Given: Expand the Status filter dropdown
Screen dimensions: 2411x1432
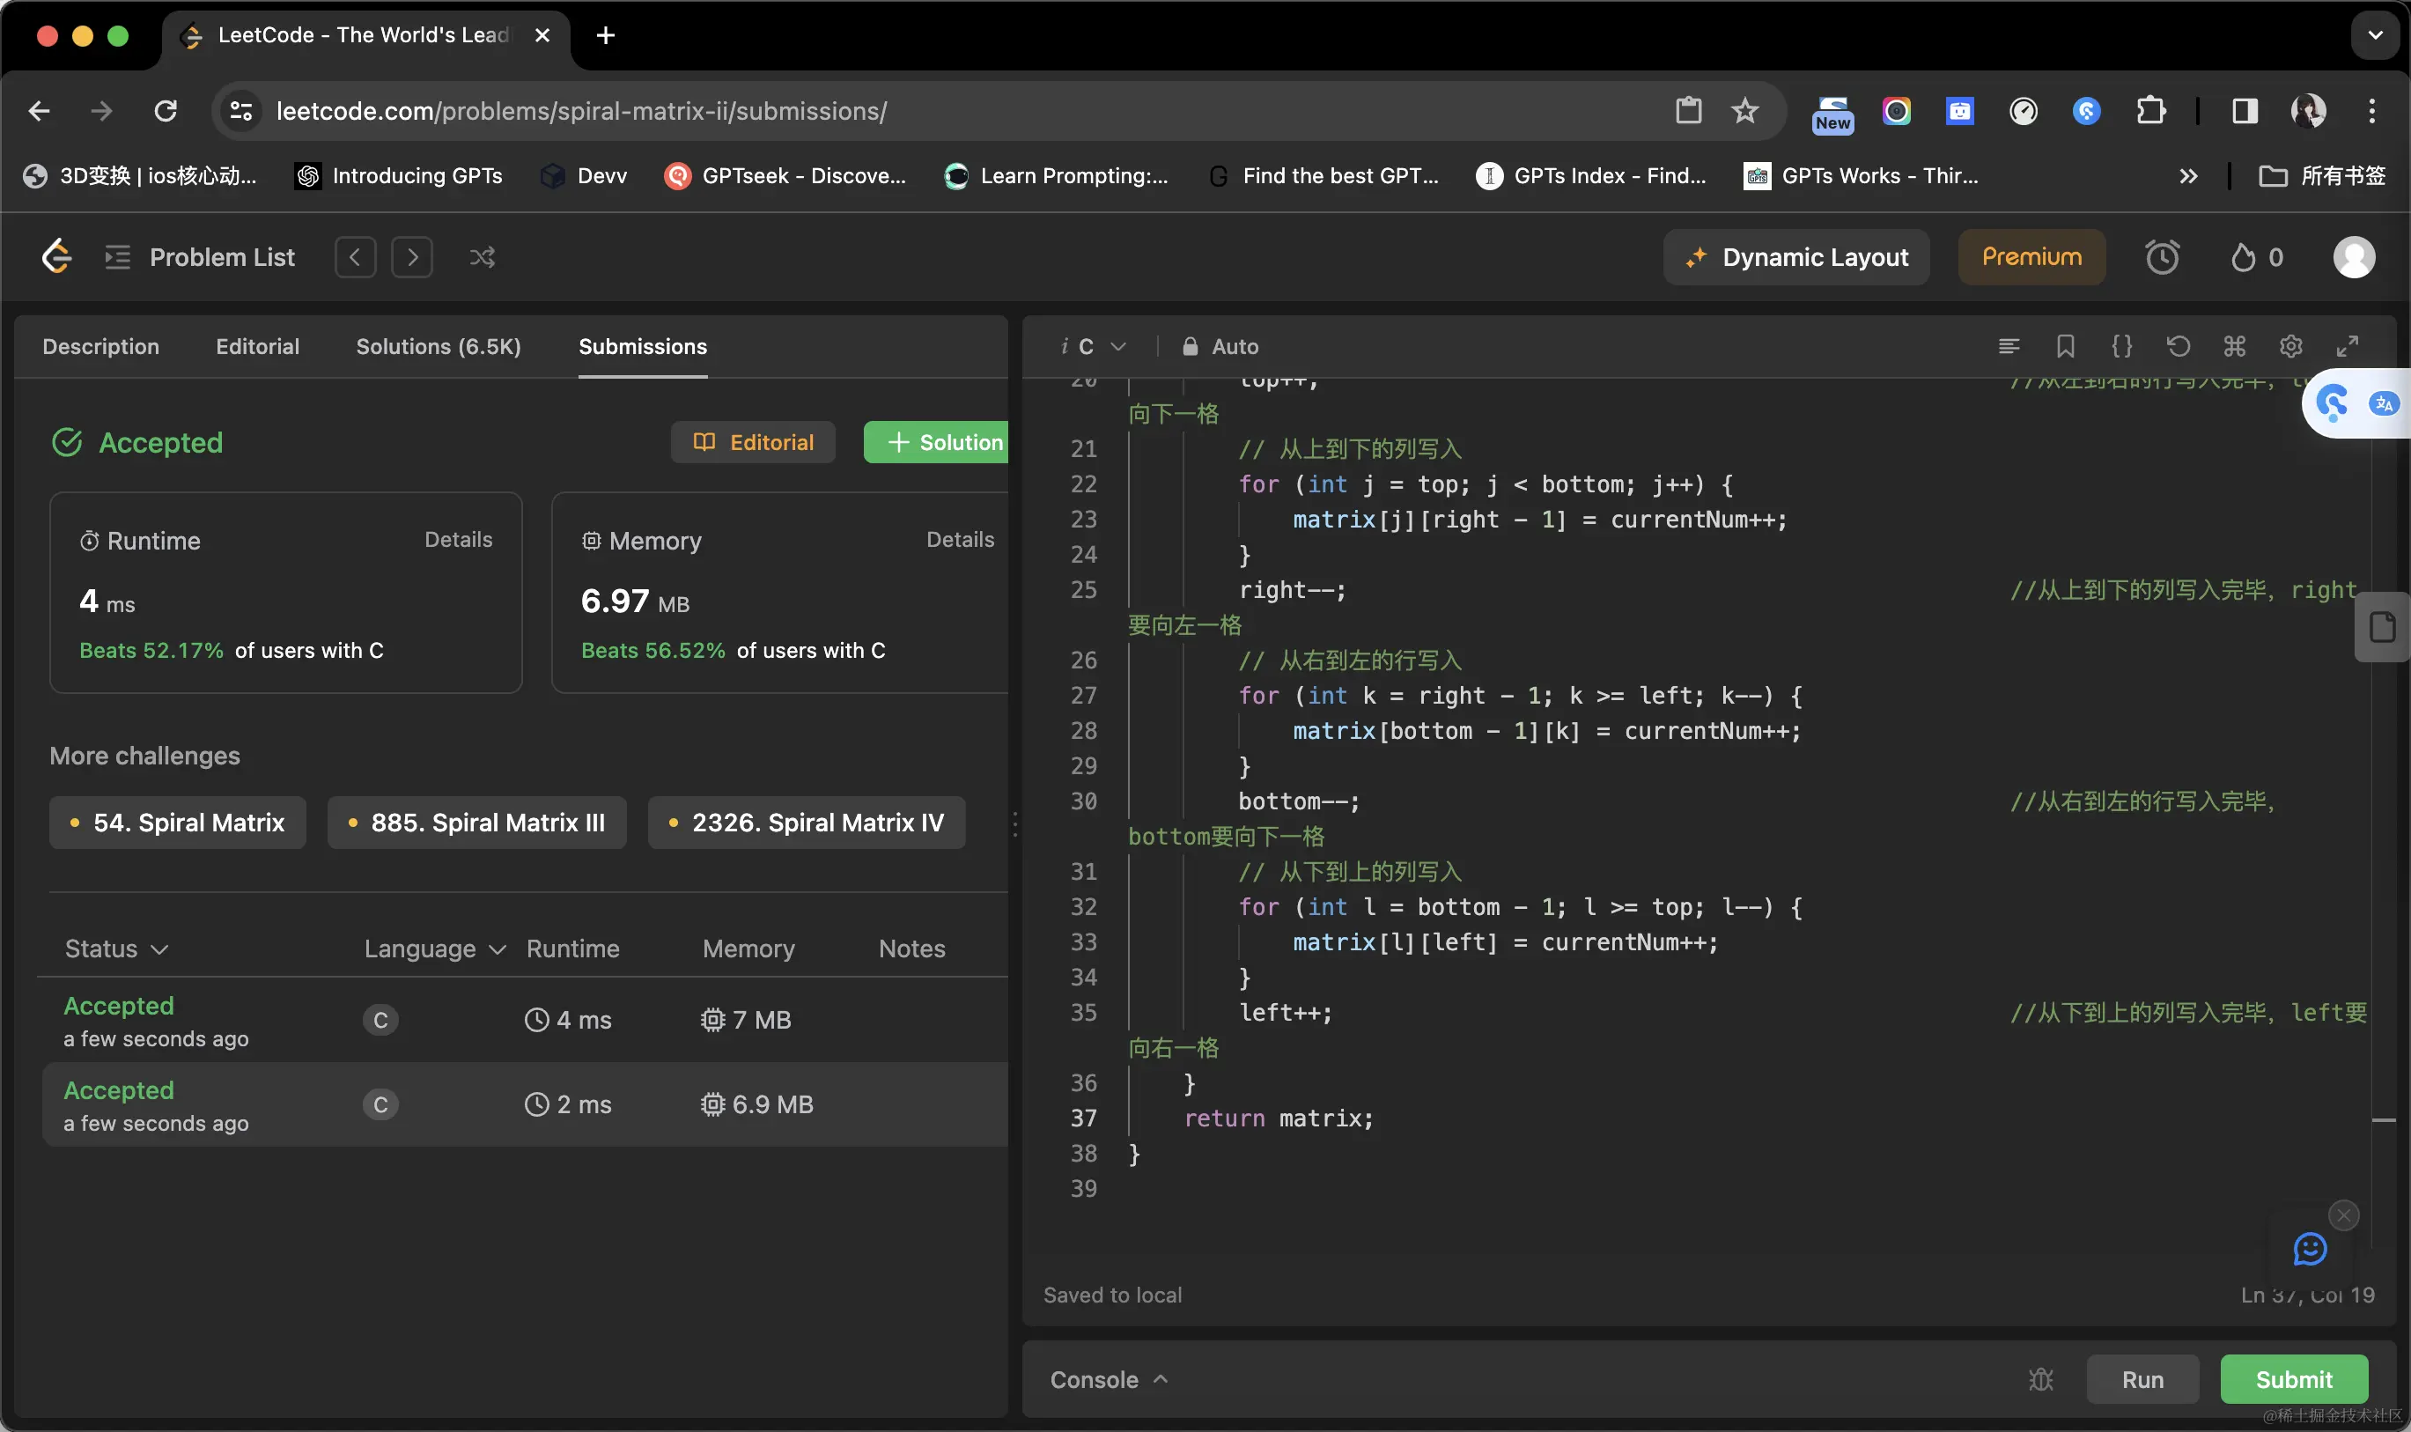Looking at the screenshot, I should coord(117,949).
